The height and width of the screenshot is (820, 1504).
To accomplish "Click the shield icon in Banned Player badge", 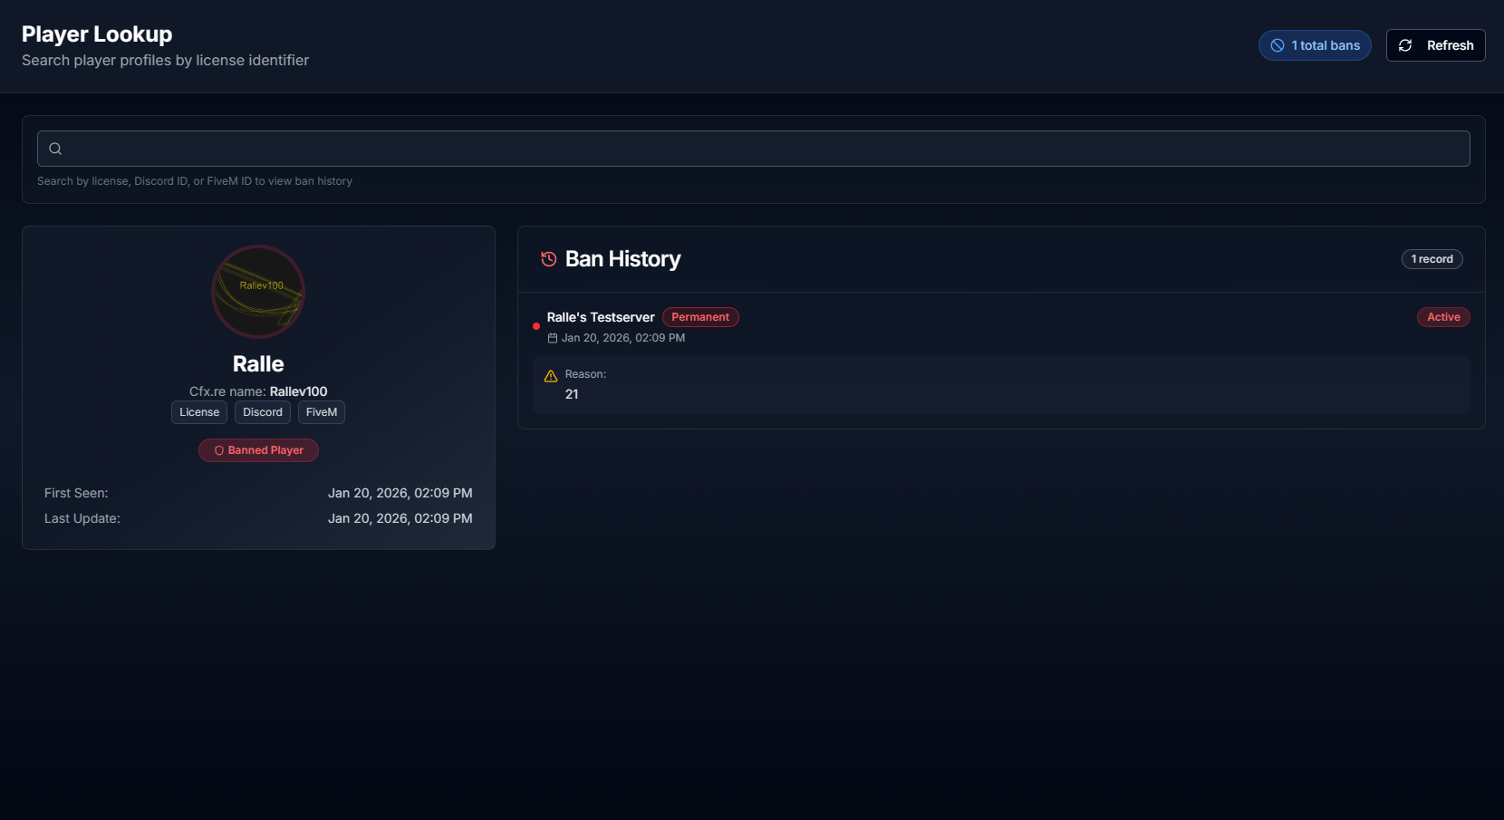I will coord(218,450).
